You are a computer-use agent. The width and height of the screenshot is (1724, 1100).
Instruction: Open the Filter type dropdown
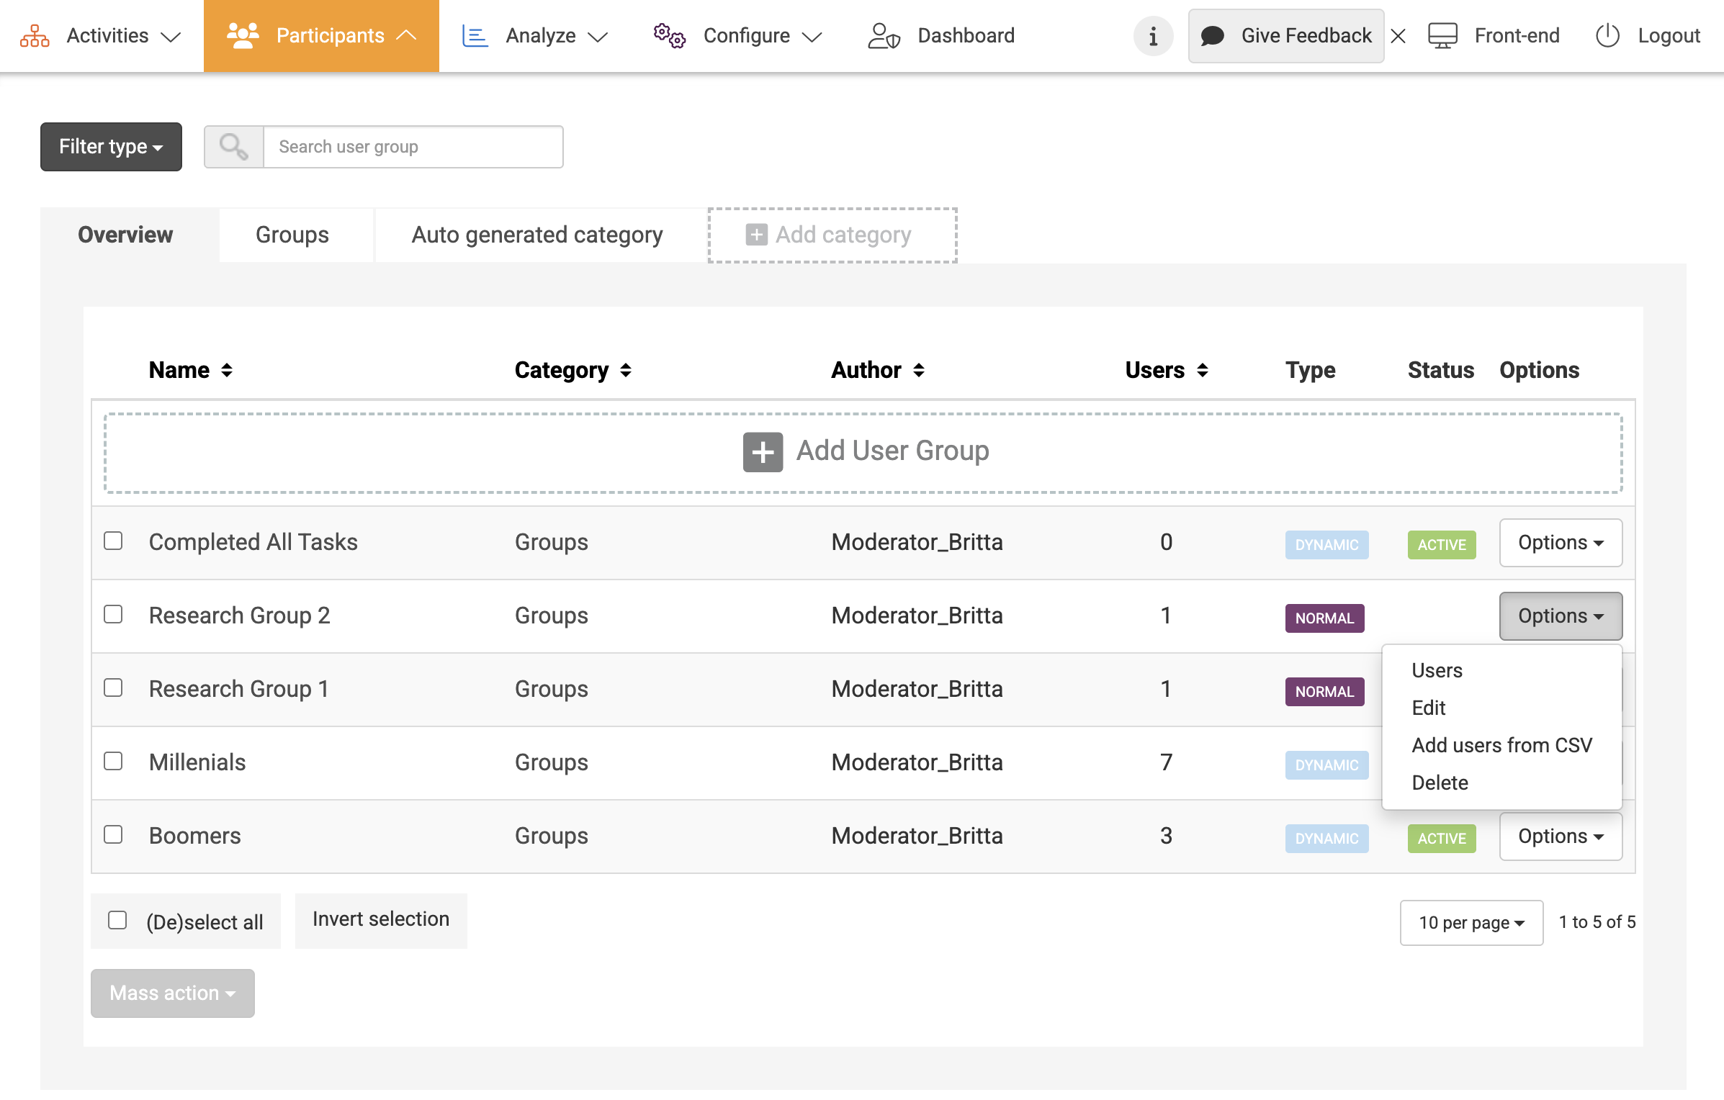click(x=111, y=147)
